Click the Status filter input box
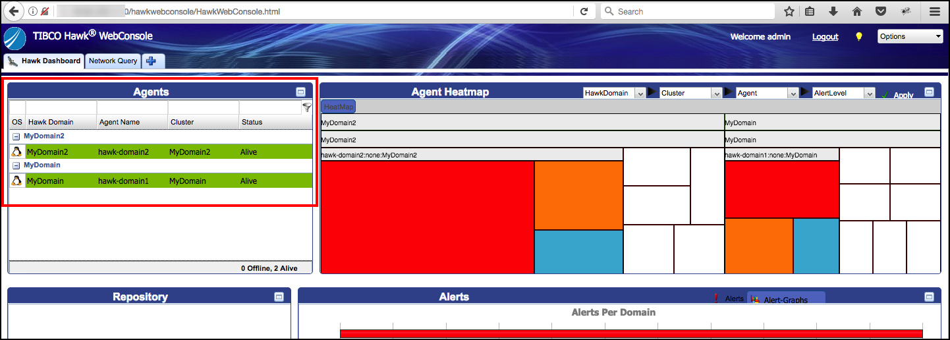The width and height of the screenshot is (950, 340). pyautogui.click(x=270, y=107)
